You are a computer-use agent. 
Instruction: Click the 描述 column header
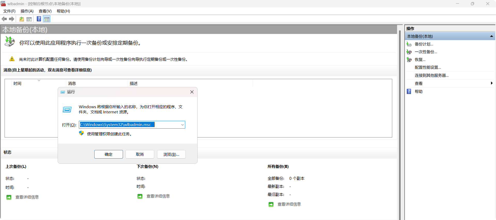190,83
